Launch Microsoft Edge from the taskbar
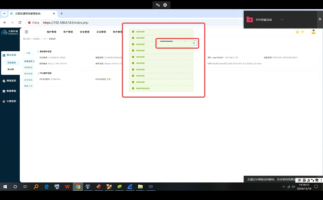This screenshot has width=323, height=200. pos(46,187)
